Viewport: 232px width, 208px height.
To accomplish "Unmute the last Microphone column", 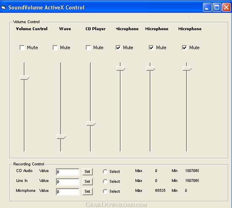I will click(x=184, y=48).
